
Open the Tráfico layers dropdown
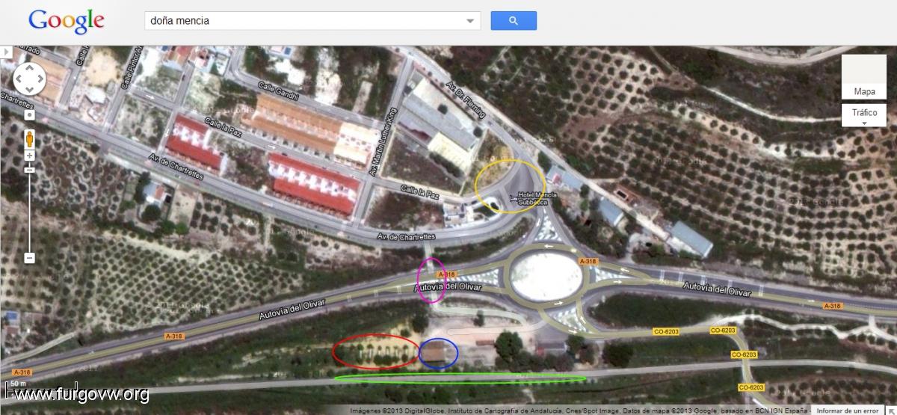click(x=864, y=115)
